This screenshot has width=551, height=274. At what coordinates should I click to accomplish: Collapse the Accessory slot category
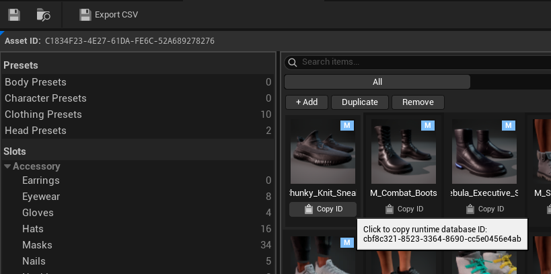[7, 166]
